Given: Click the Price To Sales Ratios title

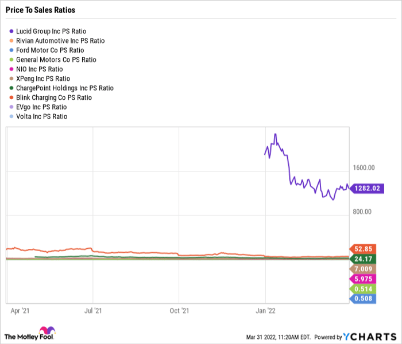Looking at the screenshot, I should pos(40,10).
